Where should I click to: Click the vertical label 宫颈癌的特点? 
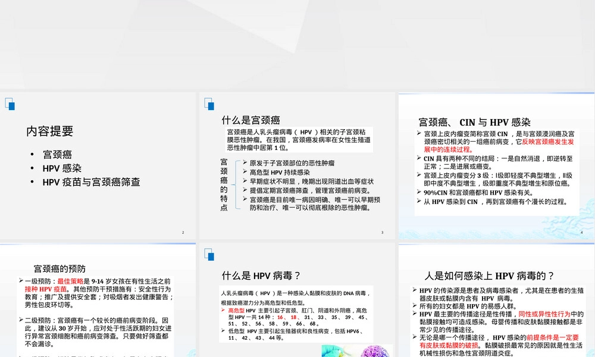224,184
